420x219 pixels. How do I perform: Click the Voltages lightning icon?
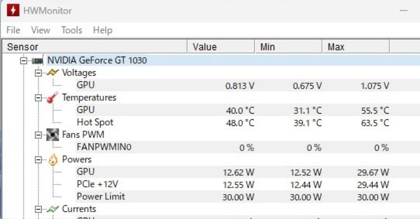pyautogui.click(x=52, y=73)
